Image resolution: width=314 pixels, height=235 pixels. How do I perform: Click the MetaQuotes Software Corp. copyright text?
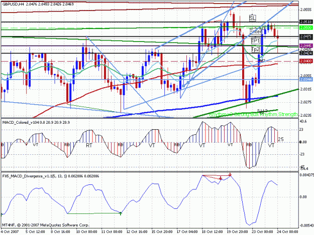click(x=45, y=225)
